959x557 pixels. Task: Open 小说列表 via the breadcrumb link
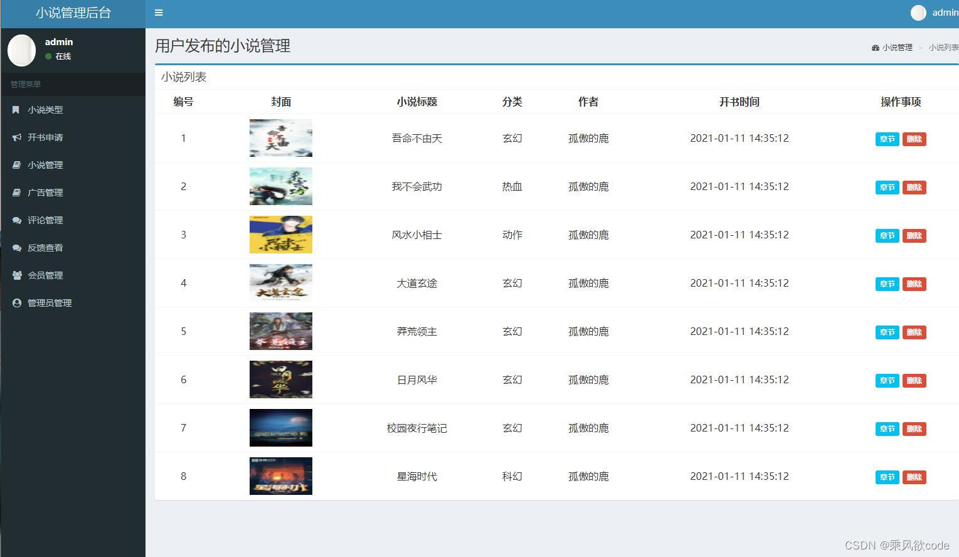pos(943,47)
